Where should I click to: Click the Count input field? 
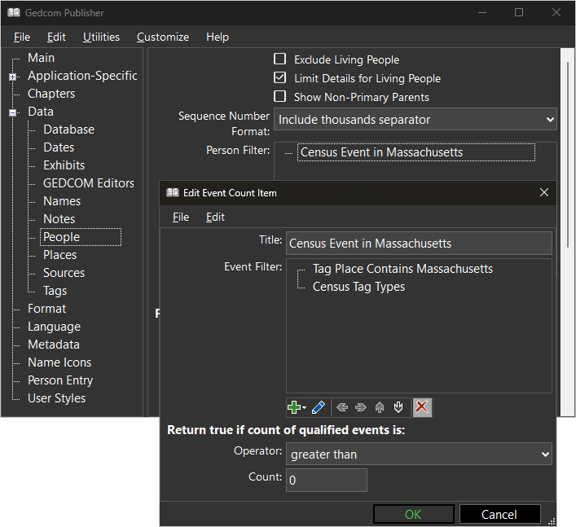[x=327, y=480]
